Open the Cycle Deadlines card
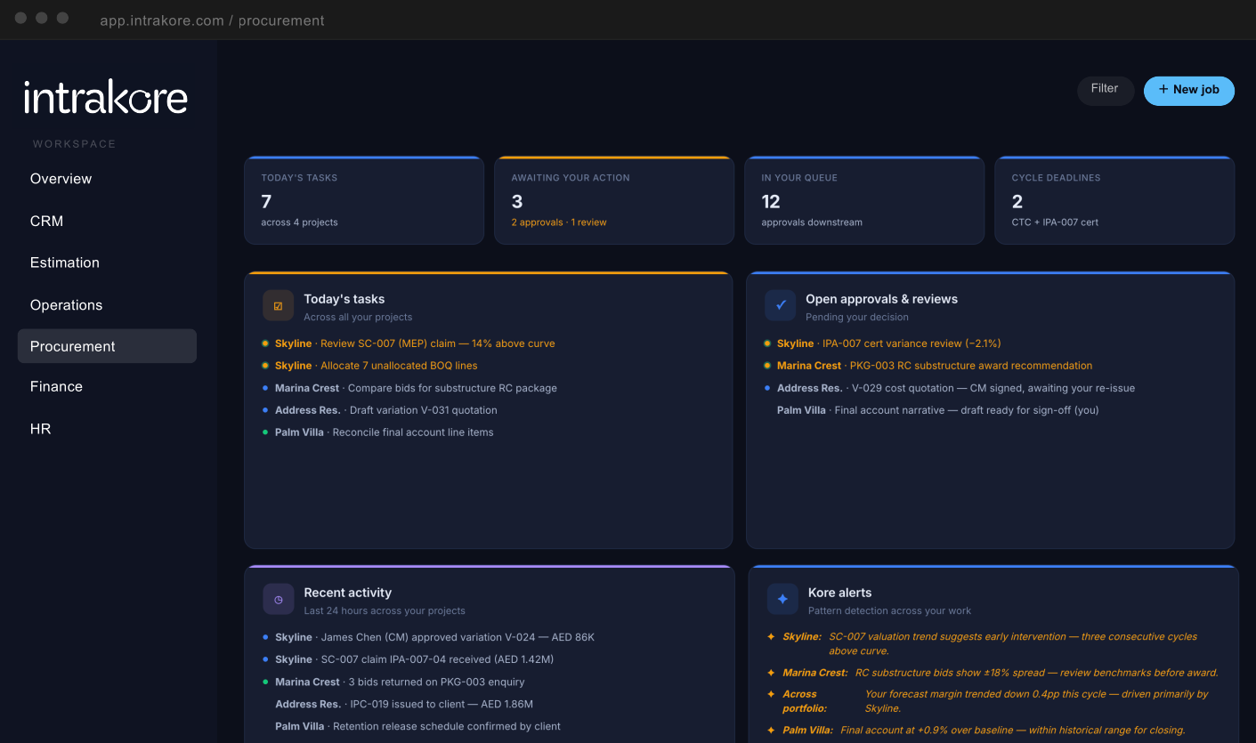This screenshot has width=1256, height=743. click(x=1114, y=200)
